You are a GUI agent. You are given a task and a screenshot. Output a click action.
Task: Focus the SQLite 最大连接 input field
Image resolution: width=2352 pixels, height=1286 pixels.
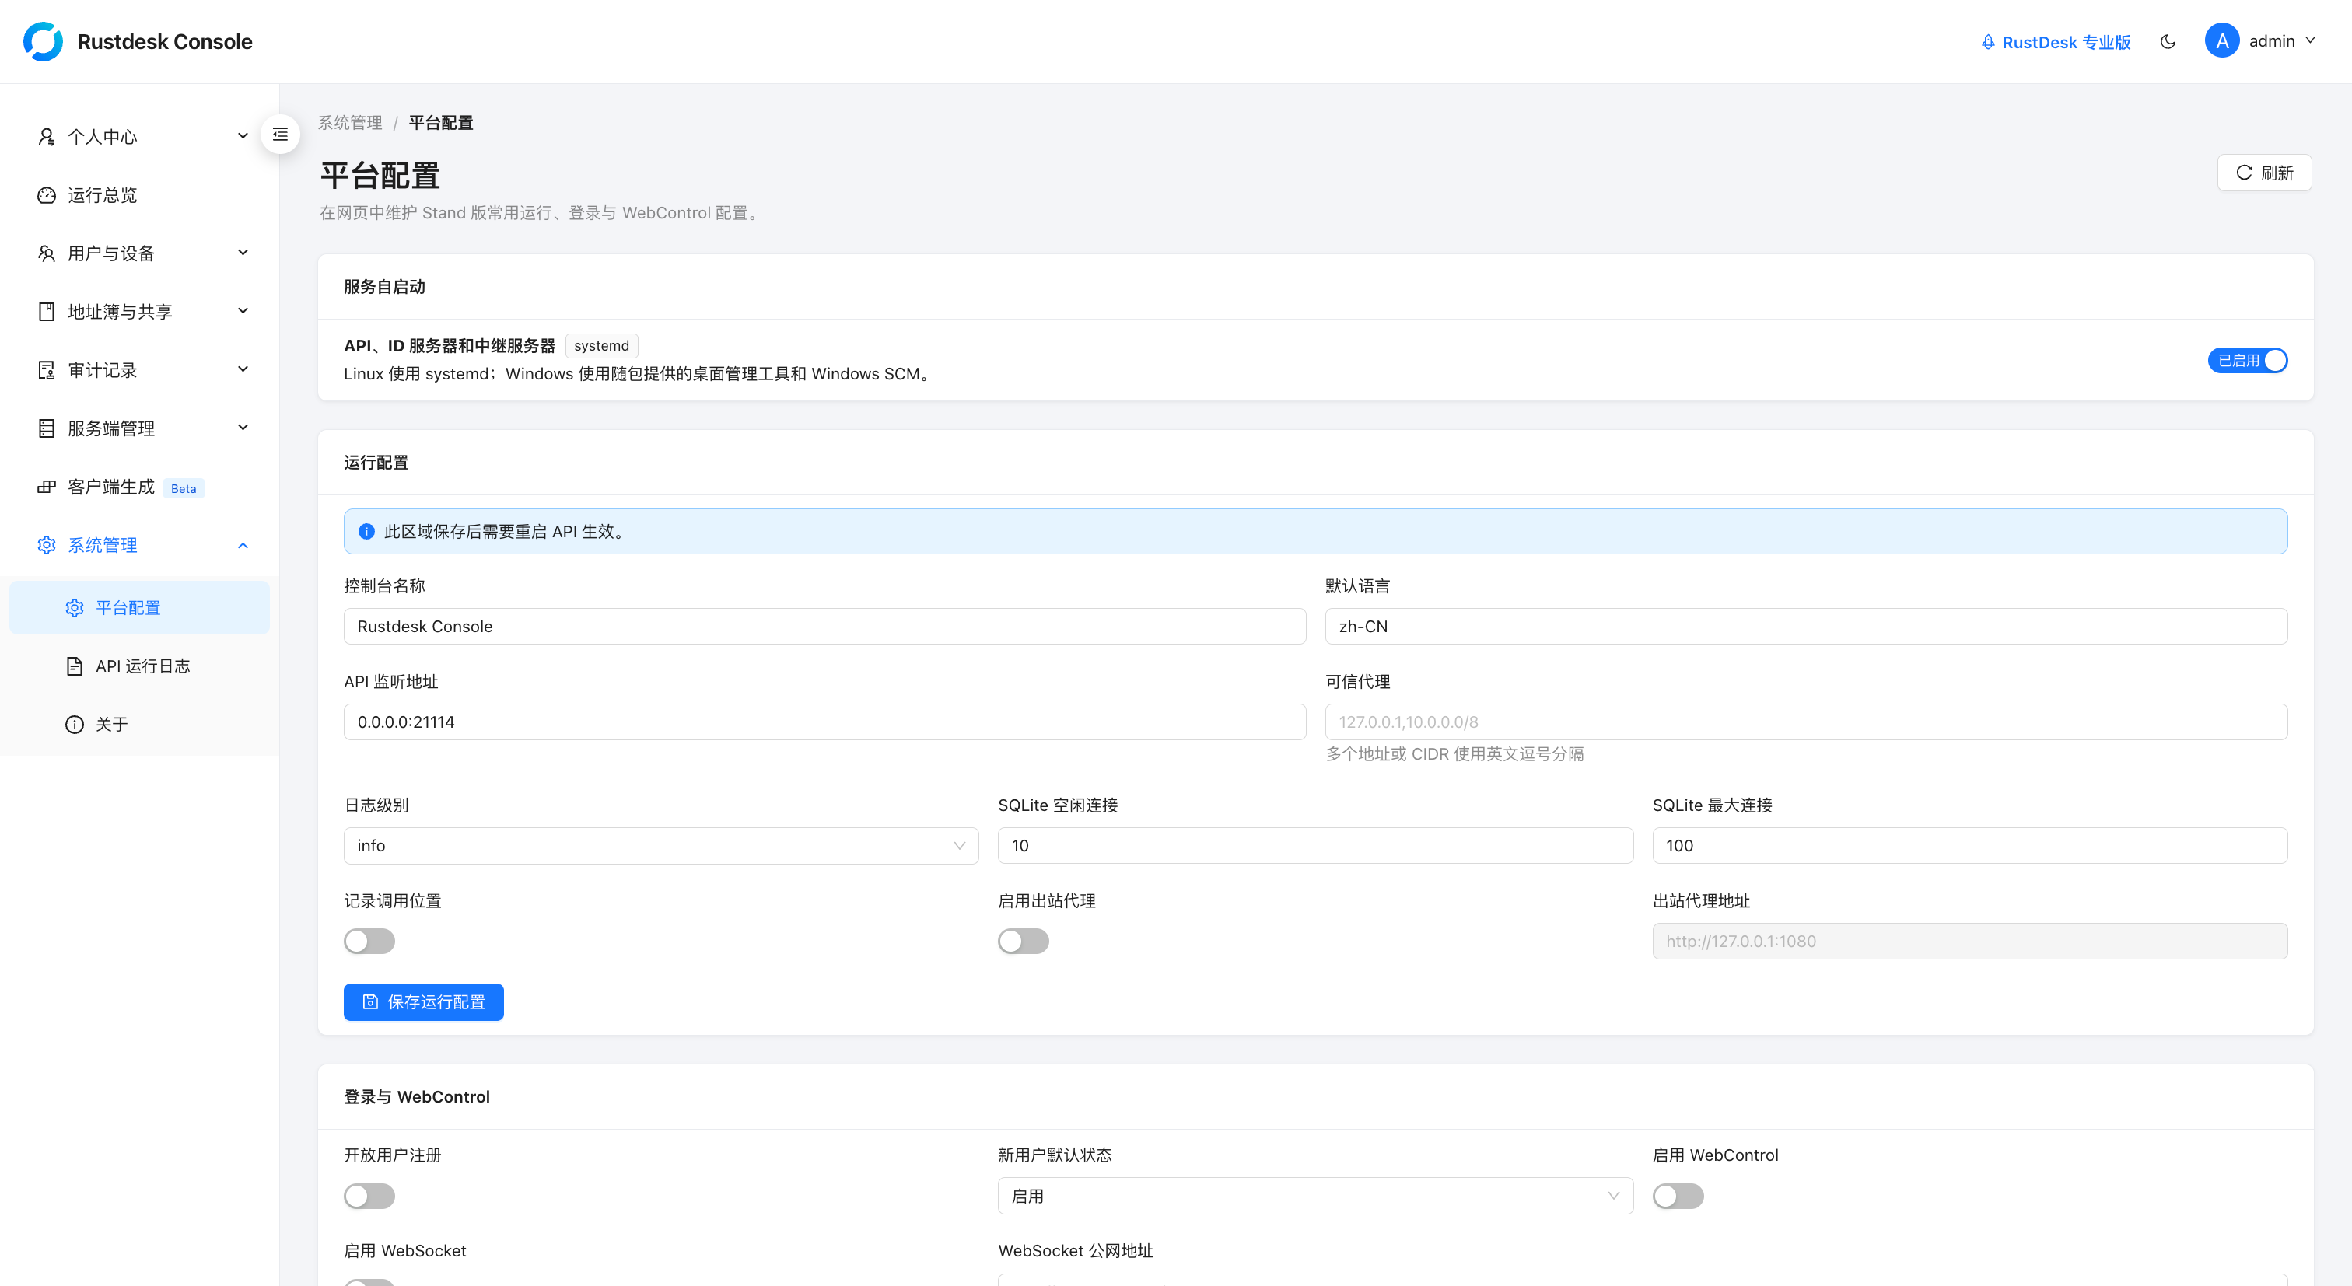click(1969, 846)
